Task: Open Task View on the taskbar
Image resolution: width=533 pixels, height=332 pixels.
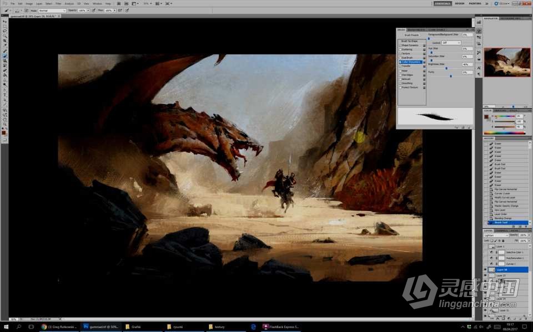Action: 31,326
